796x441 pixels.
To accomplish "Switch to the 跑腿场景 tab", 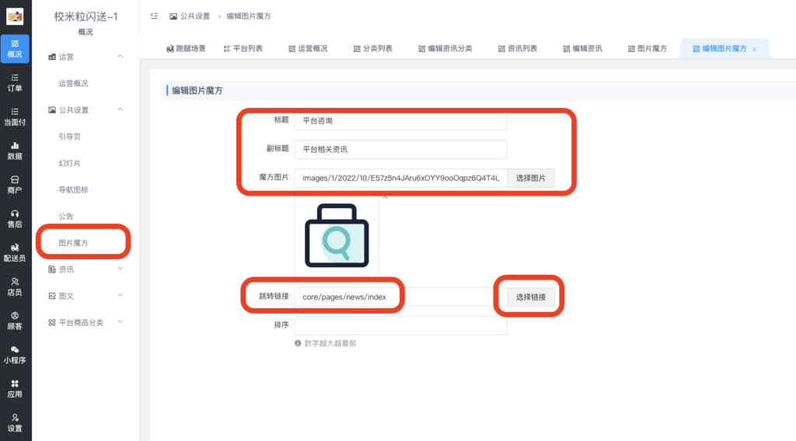I will click(186, 49).
